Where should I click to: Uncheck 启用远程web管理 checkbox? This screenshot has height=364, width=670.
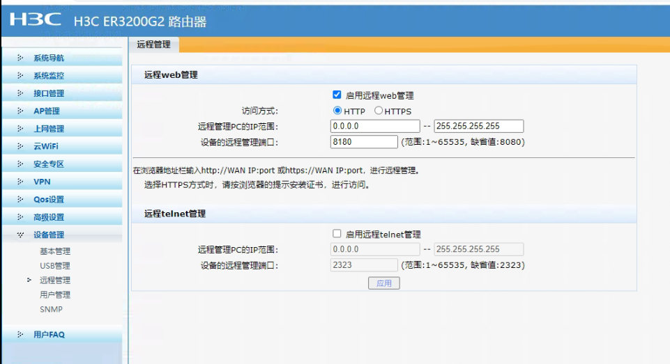coord(337,95)
